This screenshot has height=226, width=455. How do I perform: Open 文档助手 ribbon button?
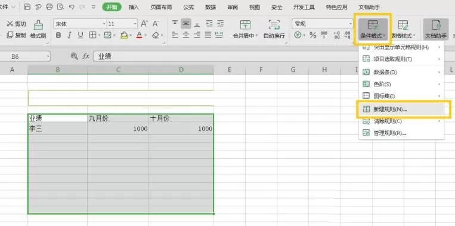coord(436,29)
